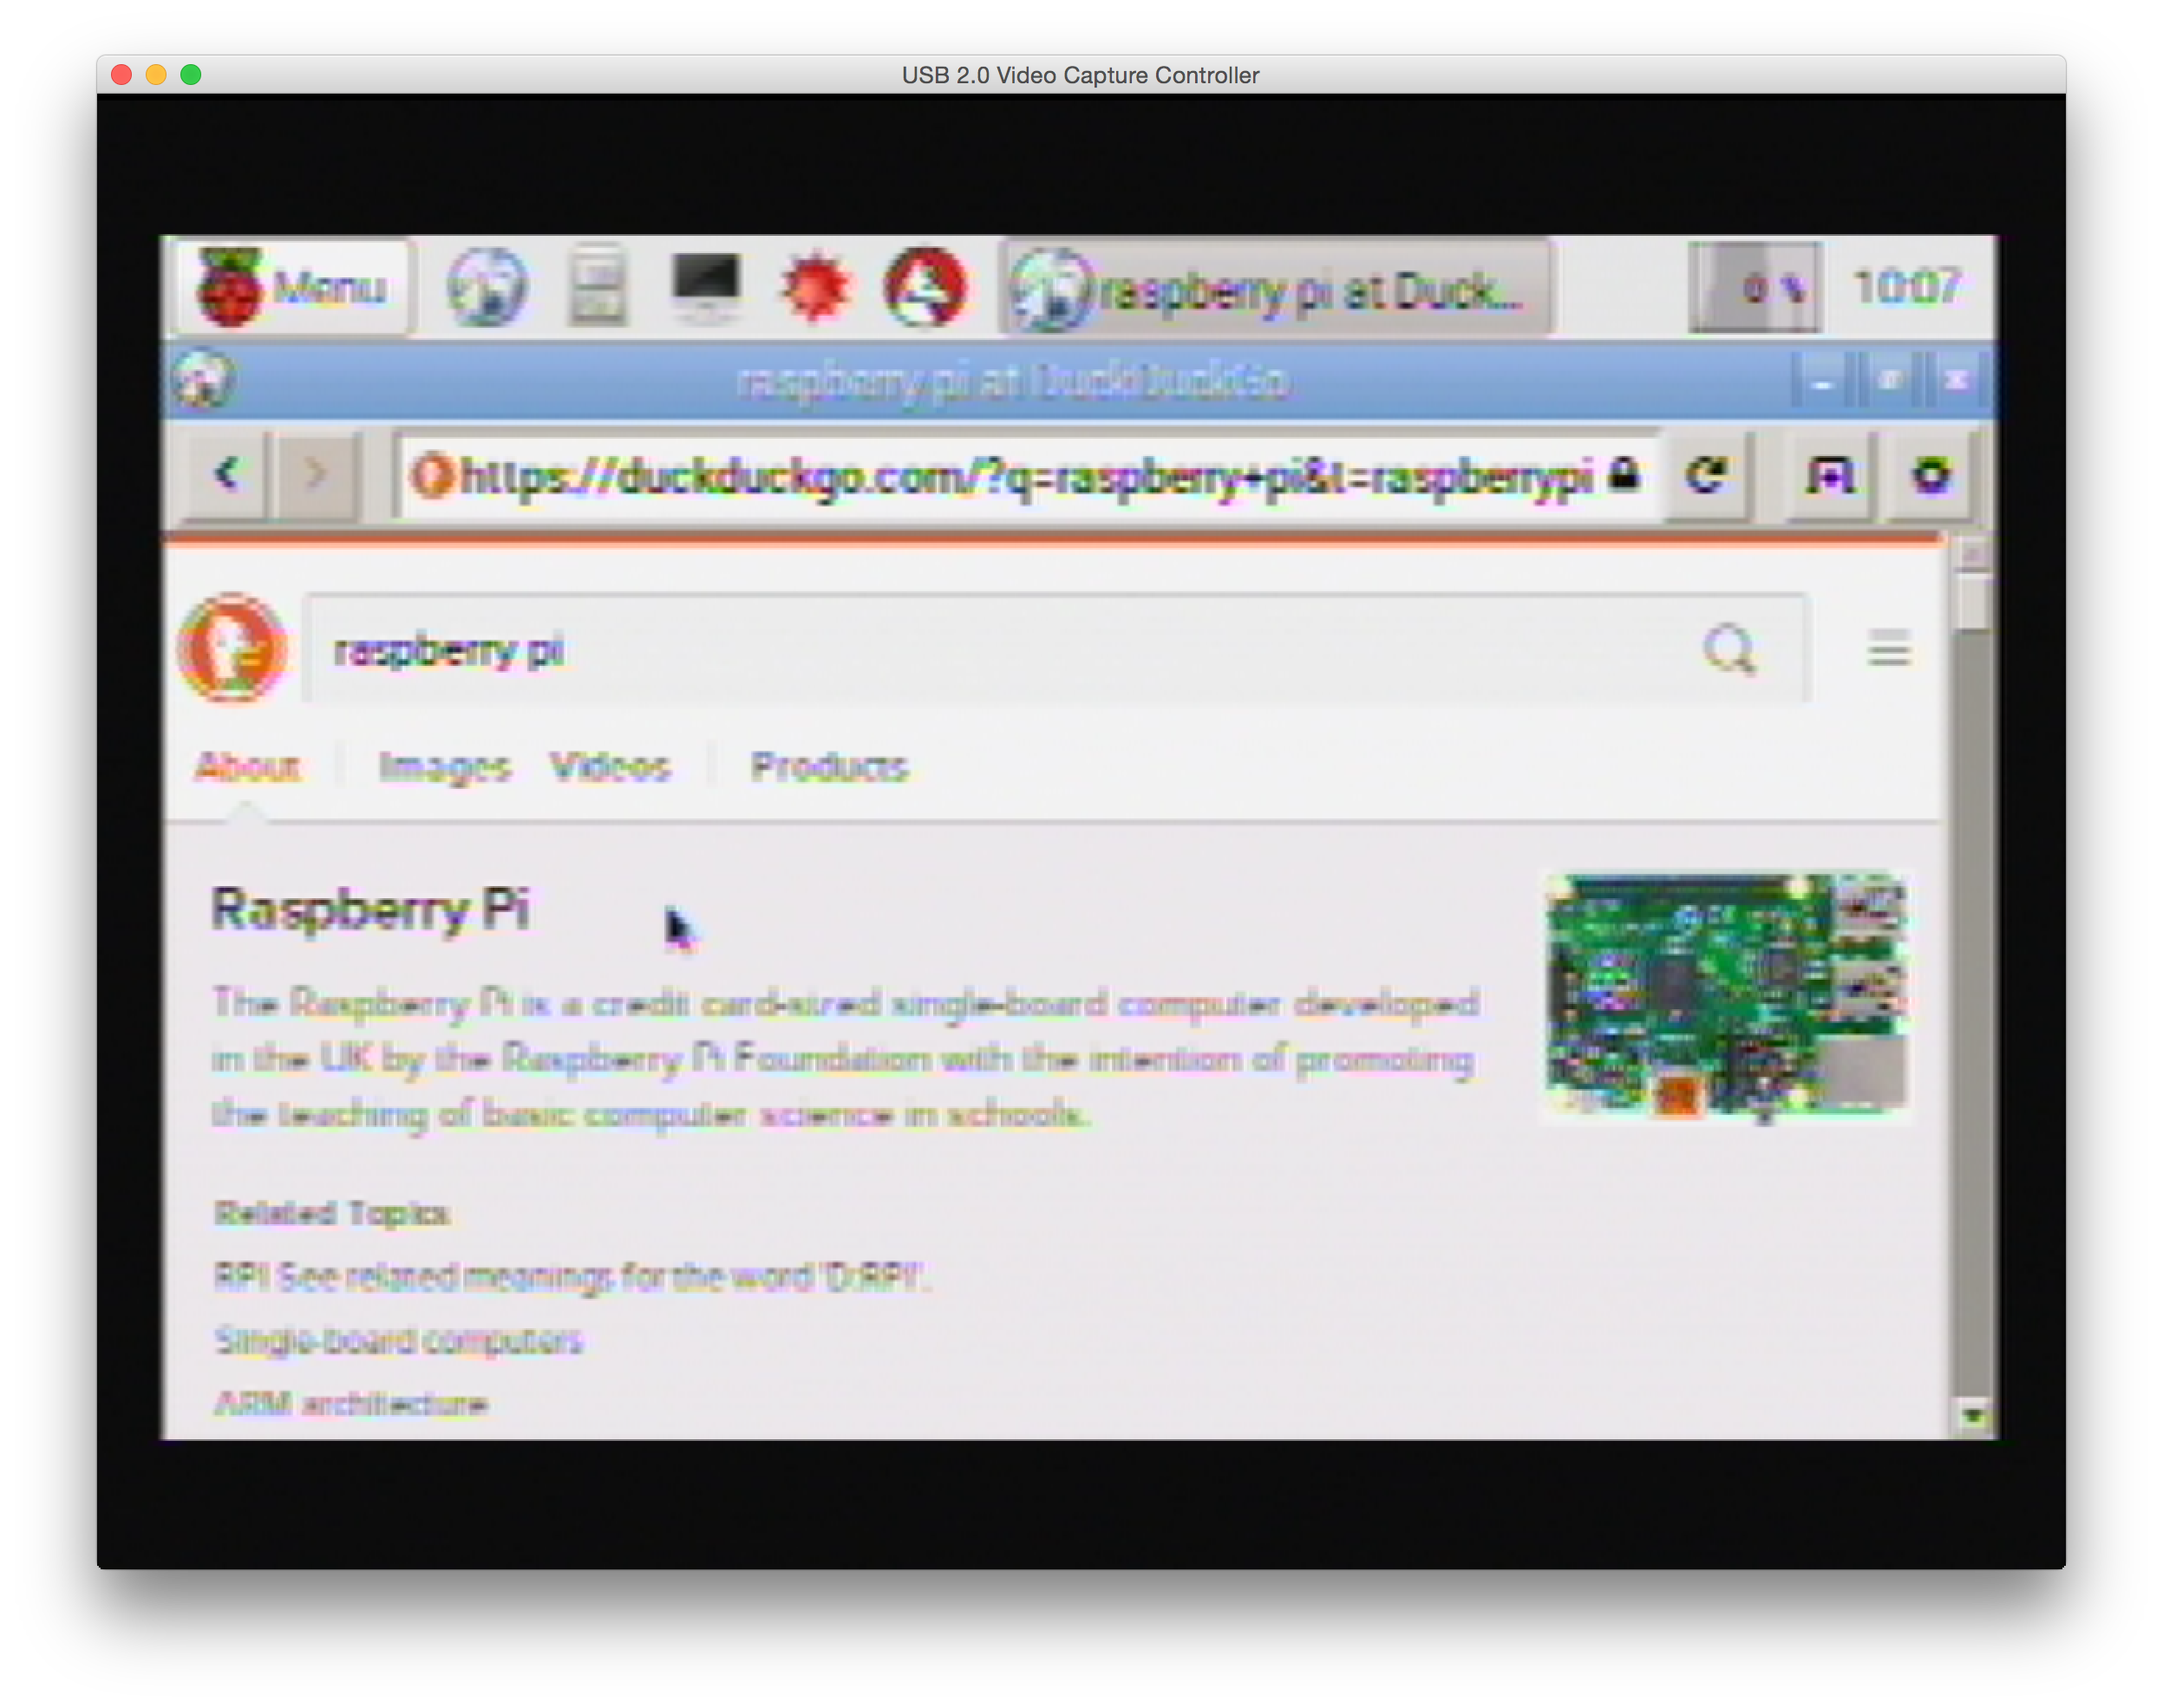This screenshot has width=2163, height=1708.
Task: Click the scrollbar up arrow
Action: (x=1973, y=553)
